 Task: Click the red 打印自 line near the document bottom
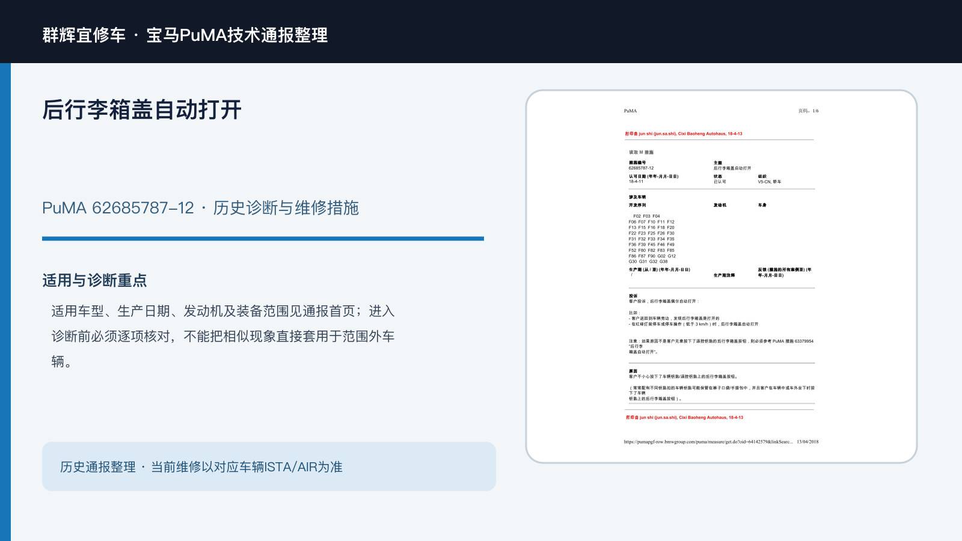pyautogui.click(x=684, y=417)
